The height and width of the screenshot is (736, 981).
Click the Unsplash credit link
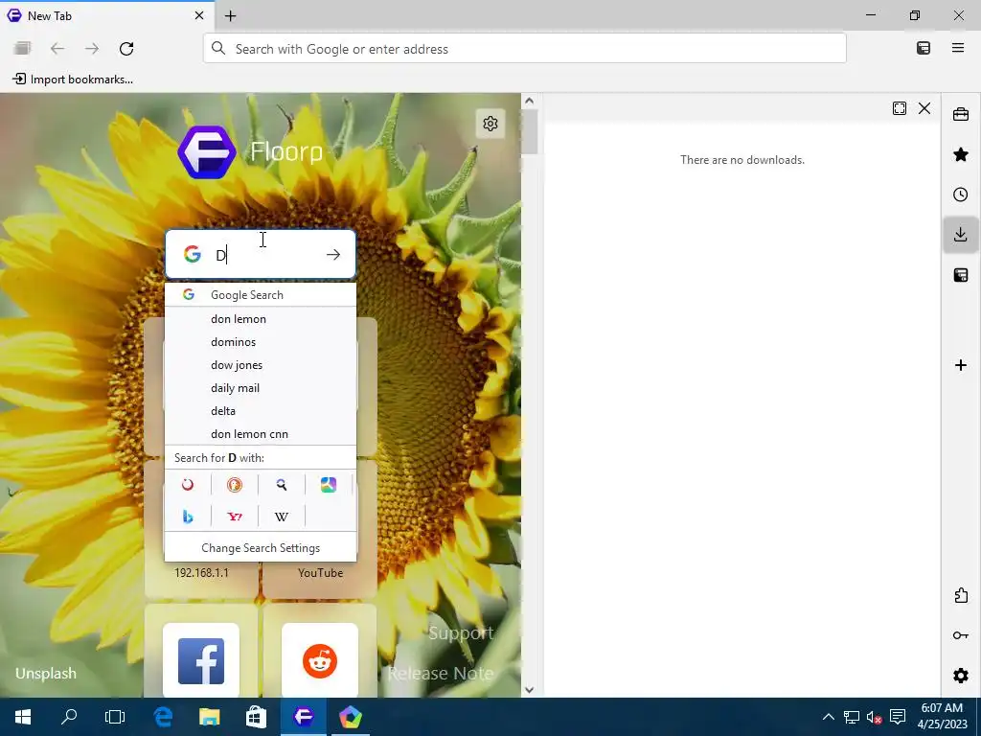(x=46, y=674)
